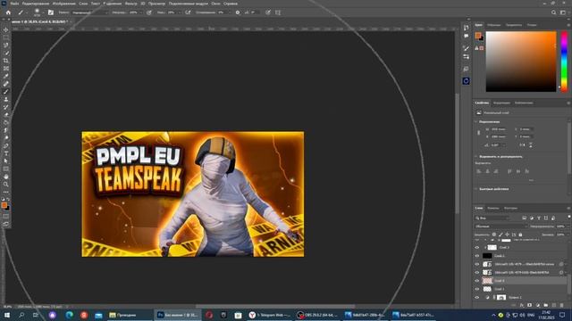Toggle lock position cross icon
The width and height of the screenshot is (572, 321).
coord(507,235)
